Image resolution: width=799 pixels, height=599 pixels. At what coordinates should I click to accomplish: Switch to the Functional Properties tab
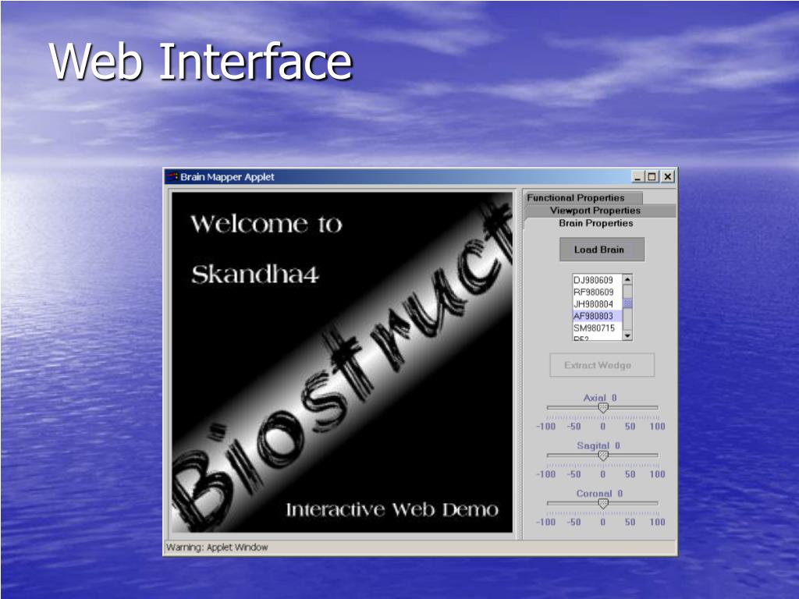(x=583, y=197)
